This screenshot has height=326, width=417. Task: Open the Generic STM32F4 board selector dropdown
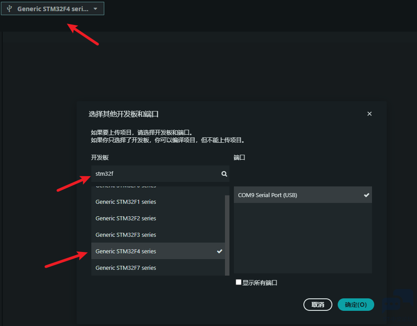(53, 8)
